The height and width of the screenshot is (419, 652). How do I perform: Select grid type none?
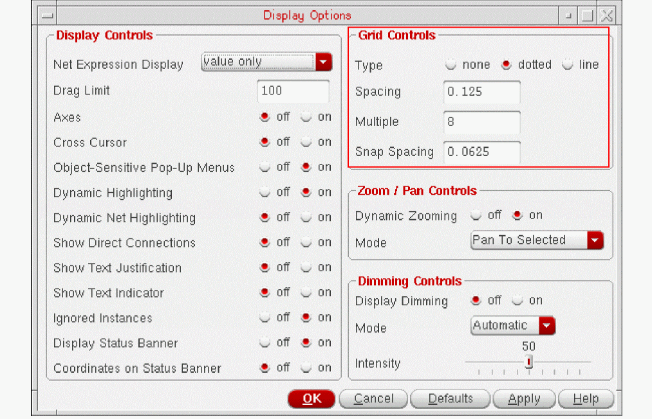point(451,64)
